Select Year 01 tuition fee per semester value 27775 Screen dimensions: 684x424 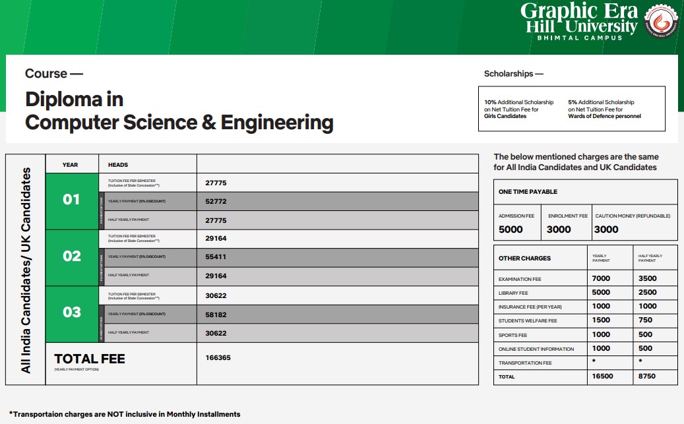click(x=216, y=183)
